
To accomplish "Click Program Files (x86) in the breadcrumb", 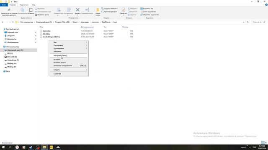I will 62,22.
